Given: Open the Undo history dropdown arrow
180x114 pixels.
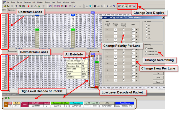Looking at the screenshot, I should [x=78, y=6].
